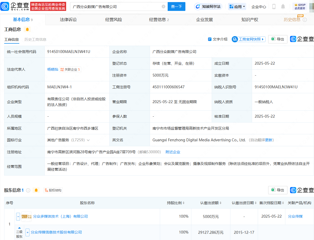Click organization code MAELN3W4-1
The image size is (314, 240).
coord(59,87)
